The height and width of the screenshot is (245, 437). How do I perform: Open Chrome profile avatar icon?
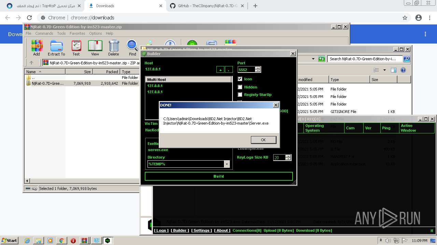tap(419, 18)
